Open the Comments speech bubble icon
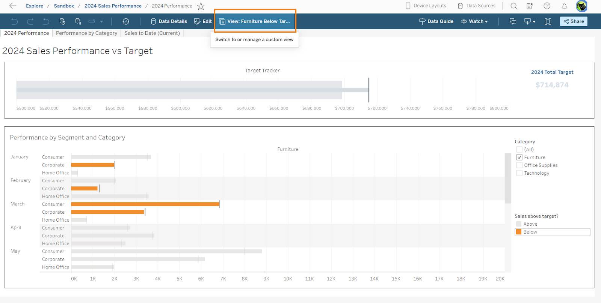Image resolution: width=601 pixels, height=303 pixels. [513, 21]
